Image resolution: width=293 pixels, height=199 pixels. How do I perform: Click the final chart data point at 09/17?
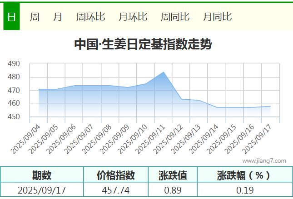pyautogui.click(x=270, y=107)
